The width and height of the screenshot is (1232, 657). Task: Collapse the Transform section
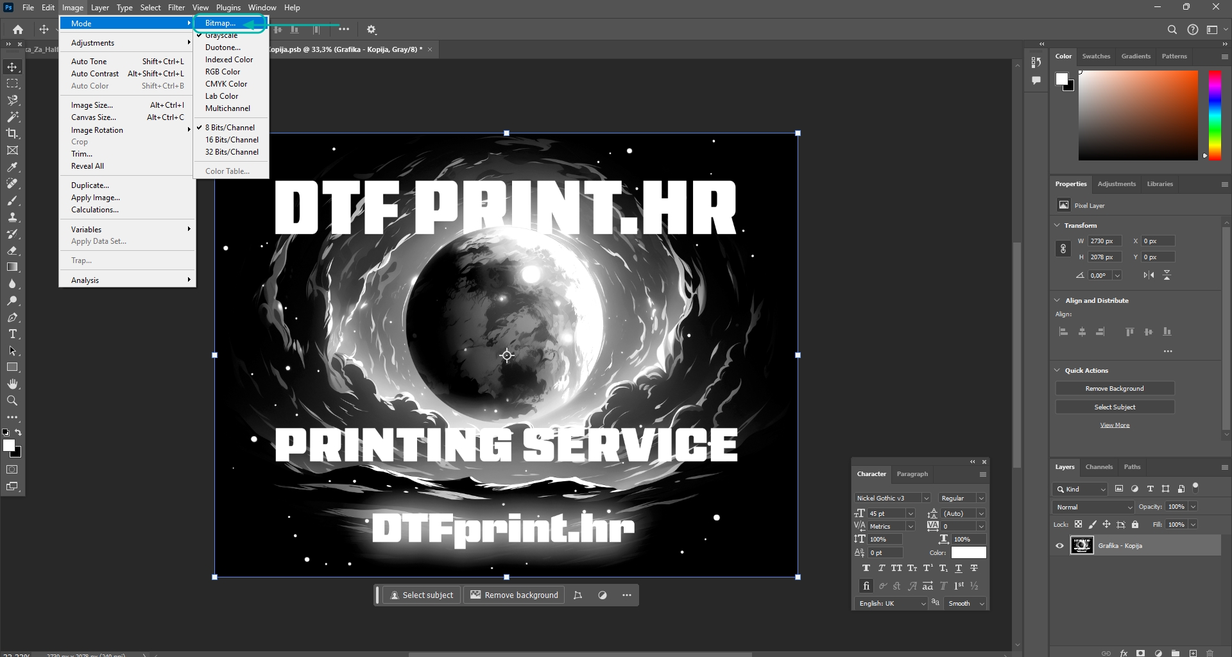[x=1057, y=225]
